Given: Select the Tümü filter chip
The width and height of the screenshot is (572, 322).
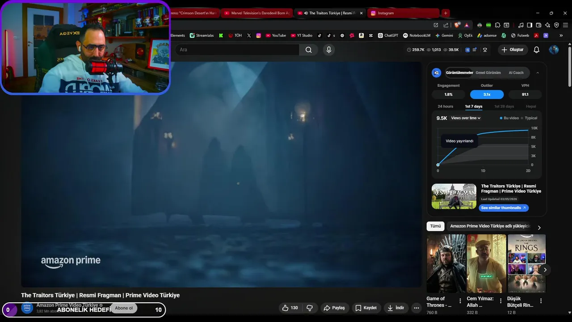Looking at the screenshot, I should (x=435, y=226).
